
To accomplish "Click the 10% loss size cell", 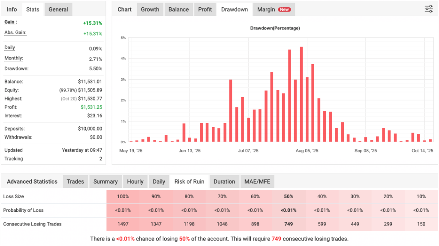I will click(421, 196).
